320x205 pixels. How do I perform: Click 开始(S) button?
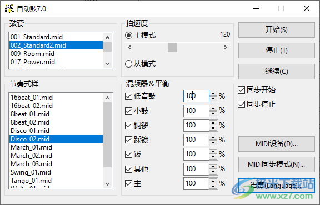(x=277, y=30)
